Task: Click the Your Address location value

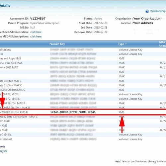Action: pos(143,23)
